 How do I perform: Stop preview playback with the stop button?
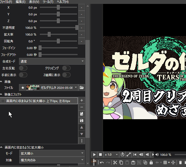tap(100, 155)
